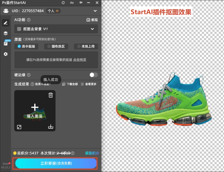Choose the 画布选区 radio option
Viewport: 224px width, 172px height.
tap(56, 46)
